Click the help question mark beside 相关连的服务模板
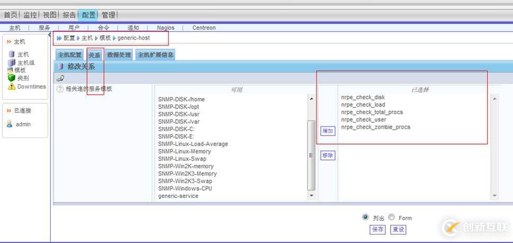 click(x=60, y=88)
